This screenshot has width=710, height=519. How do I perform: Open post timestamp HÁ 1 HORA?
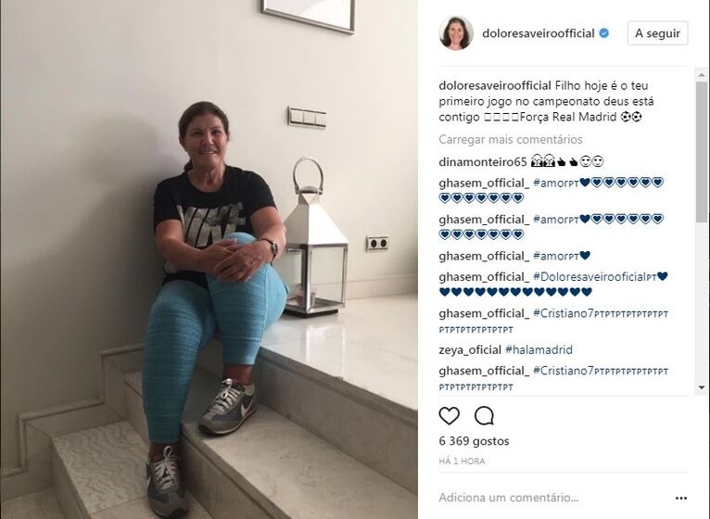point(462,461)
